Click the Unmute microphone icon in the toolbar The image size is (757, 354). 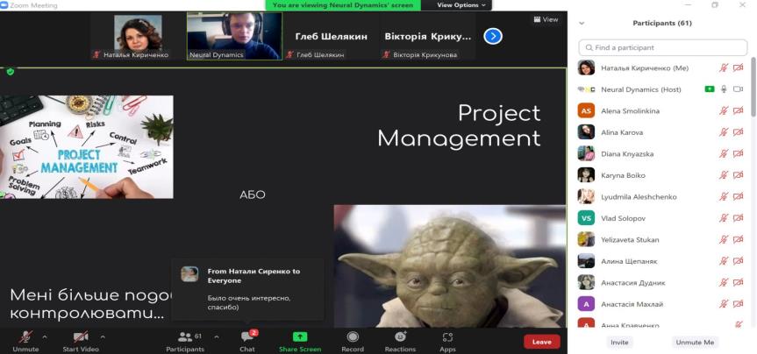point(25,336)
